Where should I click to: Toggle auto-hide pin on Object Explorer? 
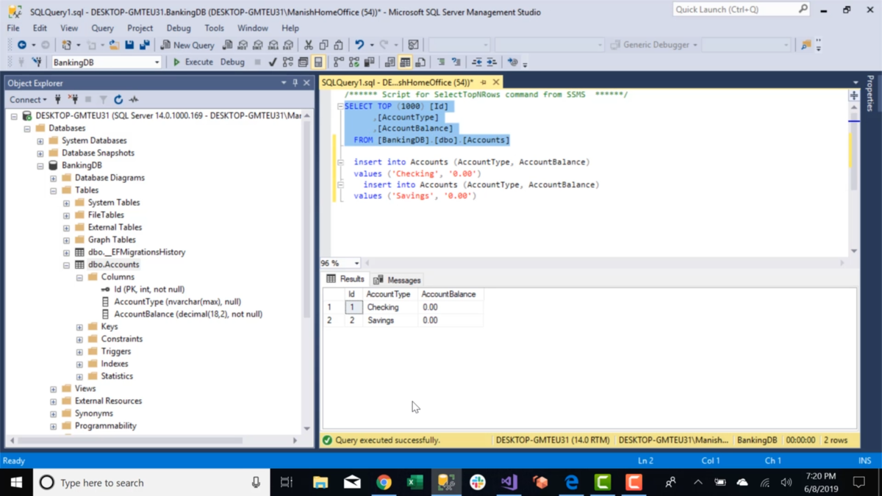(295, 83)
